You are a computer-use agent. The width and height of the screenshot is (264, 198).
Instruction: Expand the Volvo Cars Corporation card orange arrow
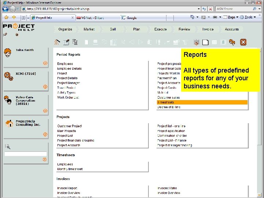click(45, 111)
